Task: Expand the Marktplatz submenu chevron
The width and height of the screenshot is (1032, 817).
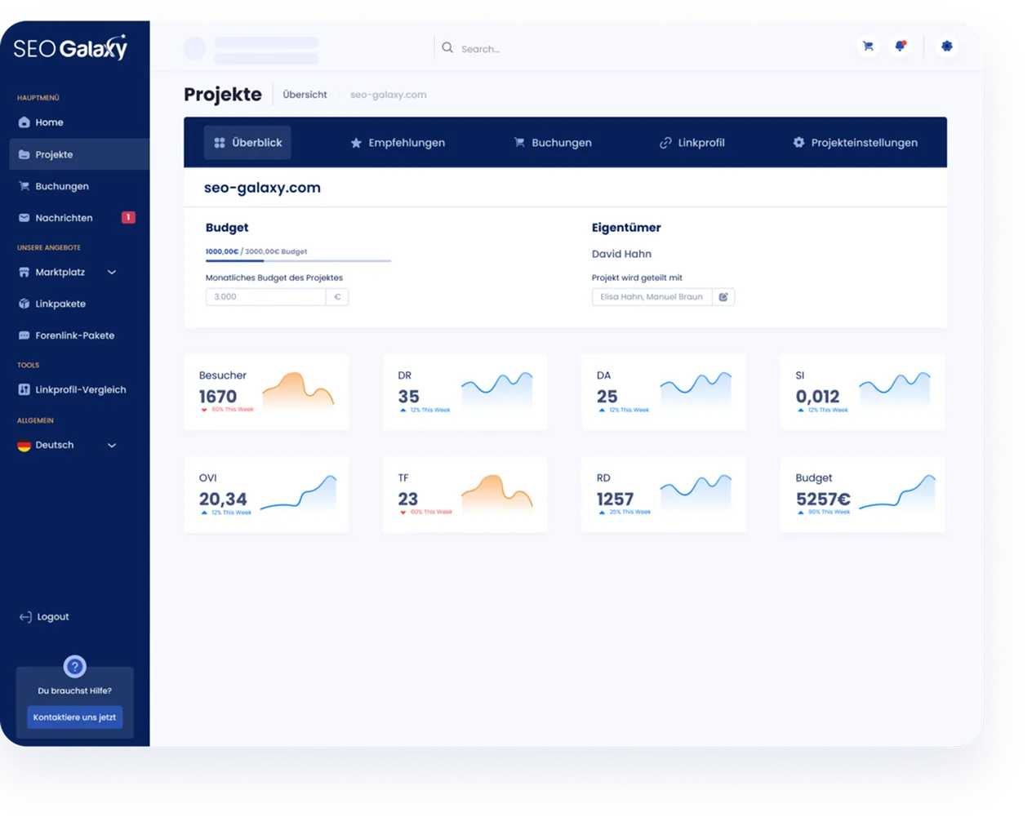Action: 112,273
